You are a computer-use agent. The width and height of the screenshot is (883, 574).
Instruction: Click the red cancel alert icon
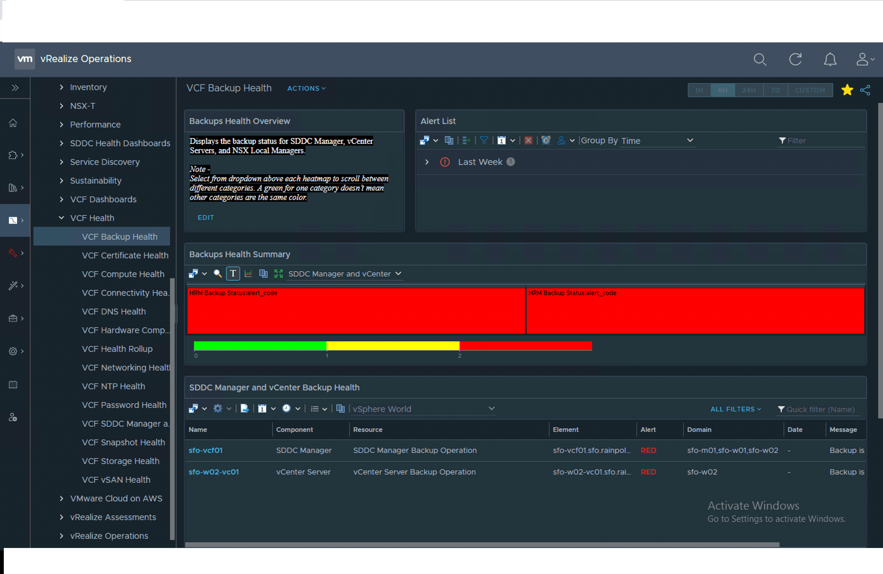[x=528, y=140]
